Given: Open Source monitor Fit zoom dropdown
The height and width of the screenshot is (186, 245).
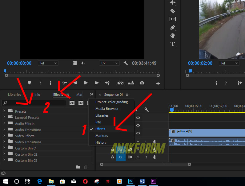Looking at the screenshot, I should tap(48, 63).
